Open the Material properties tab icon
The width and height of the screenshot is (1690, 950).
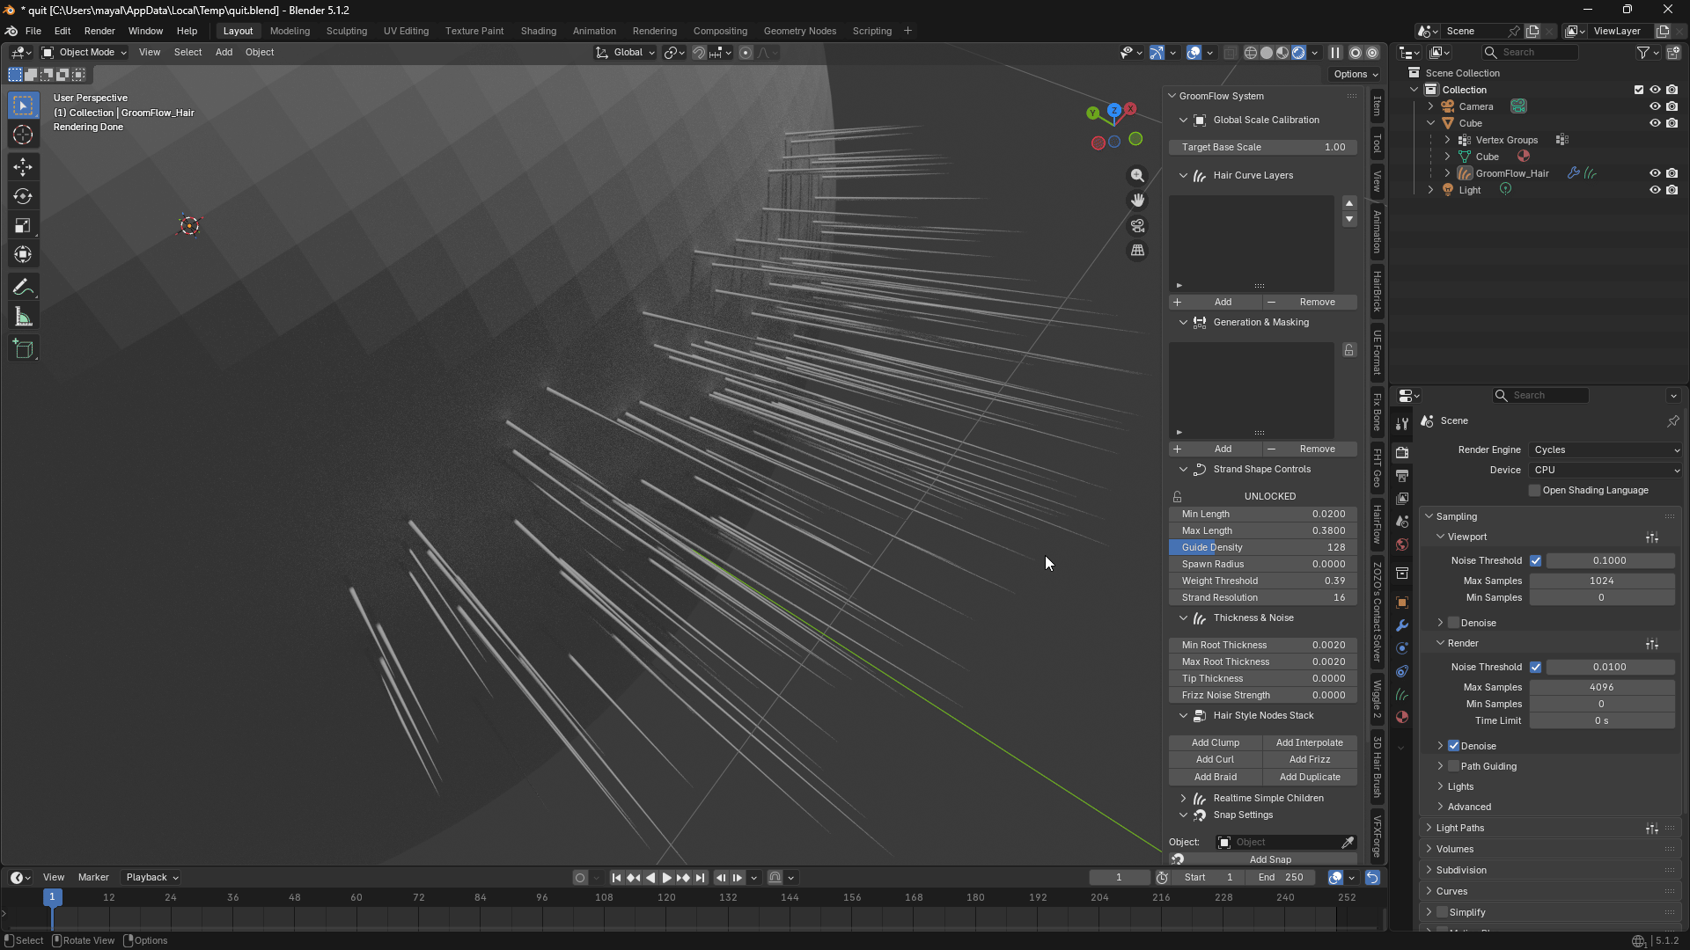(1402, 717)
